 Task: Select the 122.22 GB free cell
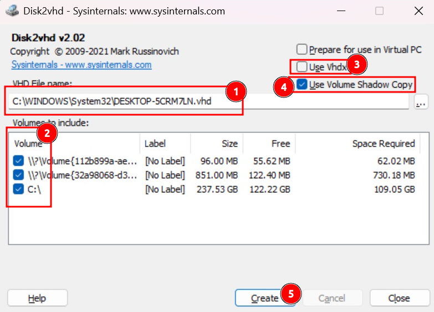pyautogui.click(x=270, y=190)
